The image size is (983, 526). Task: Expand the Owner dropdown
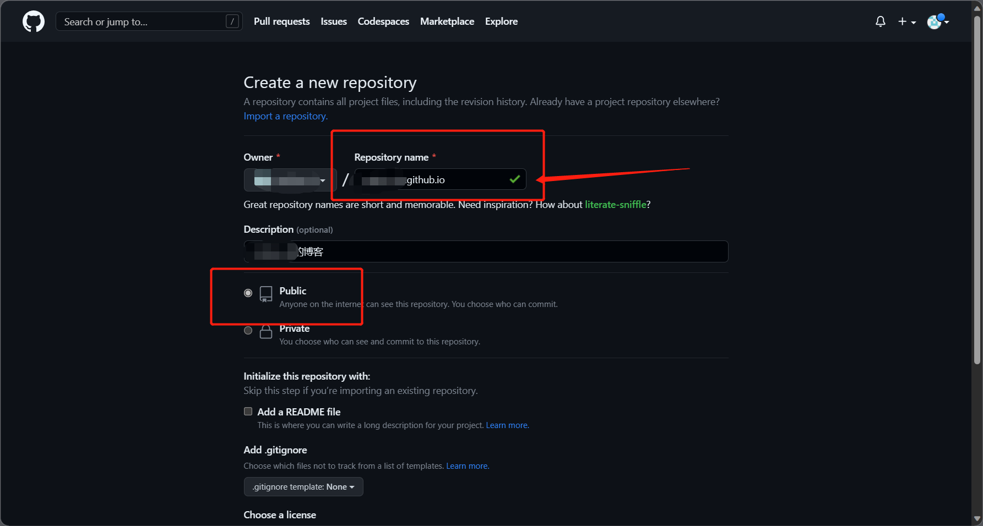point(290,180)
